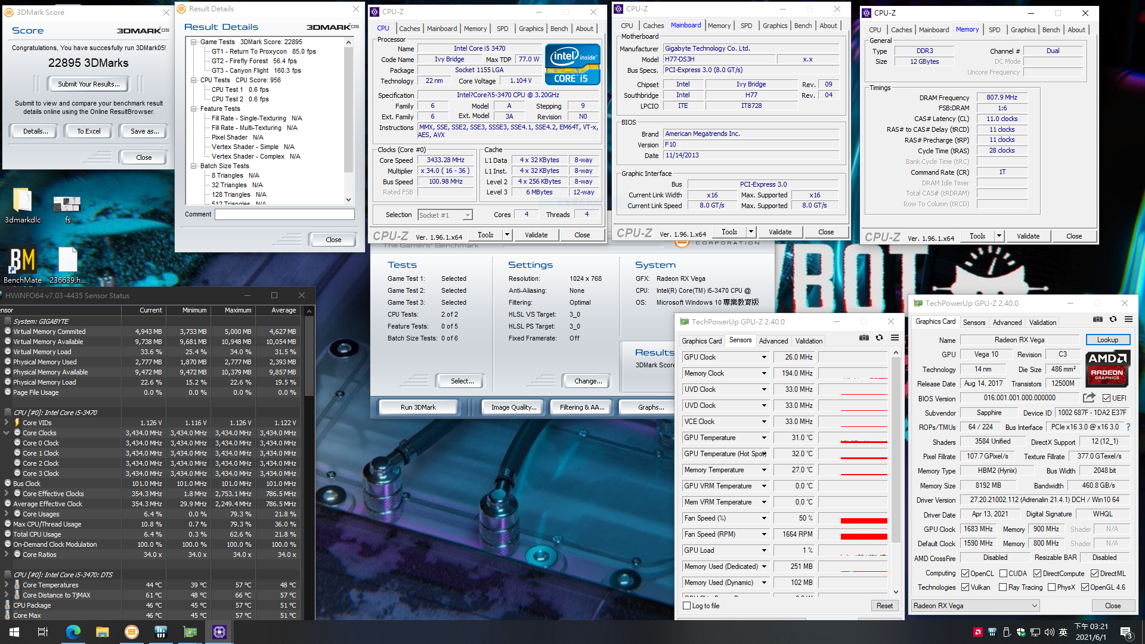
Task: Select the BenchMate desktop shortcut
Action: click(23, 265)
